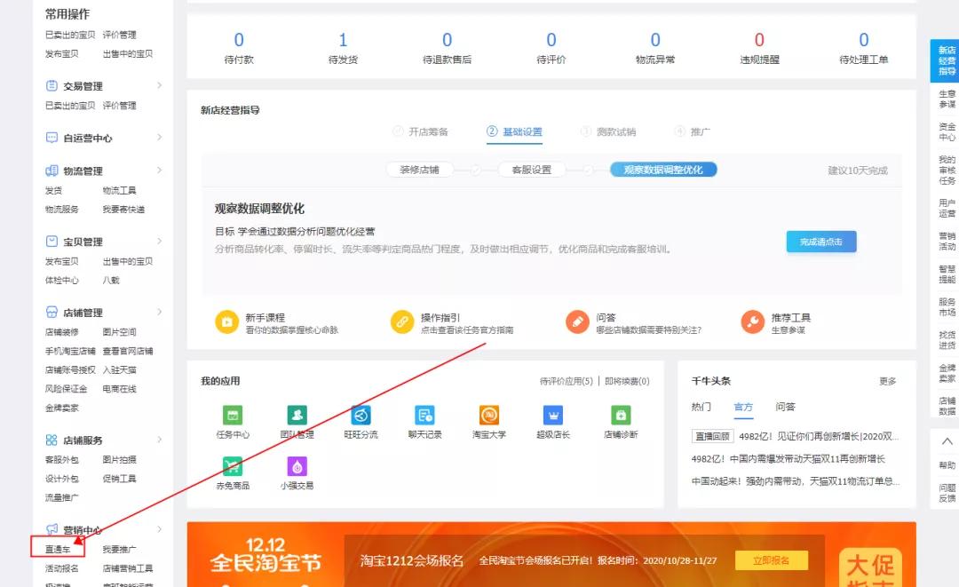Screen dimensions: 959x587
Task: Open the 聊天记录 app icon
Action: (424, 416)
